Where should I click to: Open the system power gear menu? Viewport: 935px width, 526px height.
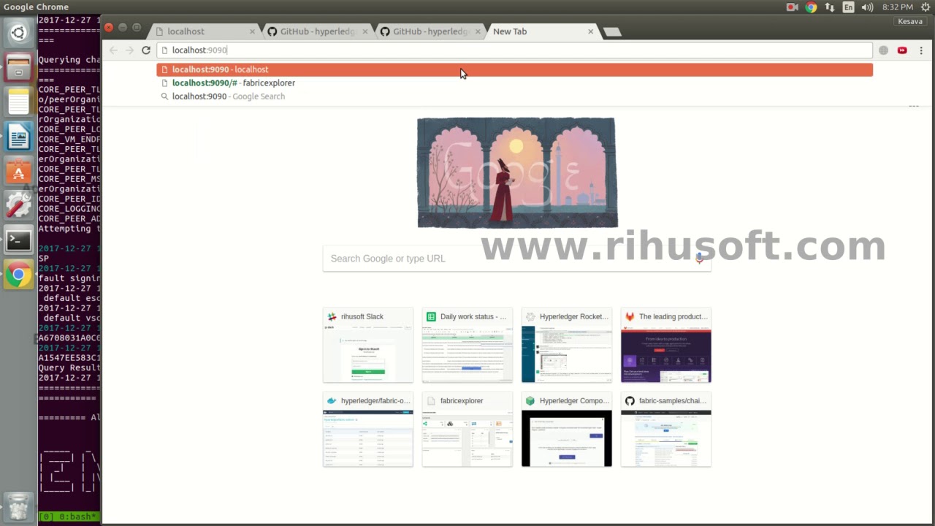click(x=926, y=7)
